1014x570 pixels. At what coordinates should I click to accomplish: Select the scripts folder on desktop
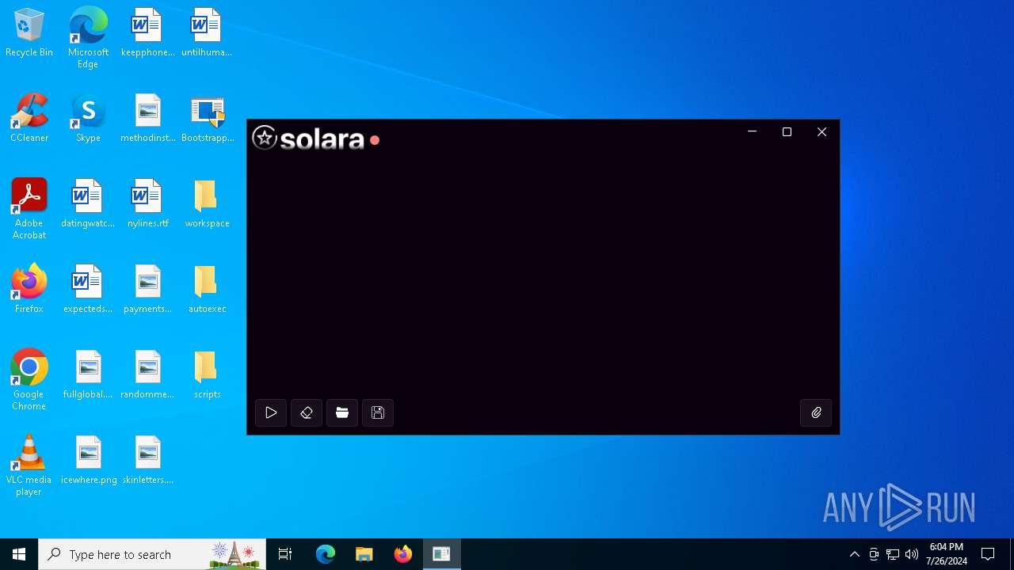(207, 375)
